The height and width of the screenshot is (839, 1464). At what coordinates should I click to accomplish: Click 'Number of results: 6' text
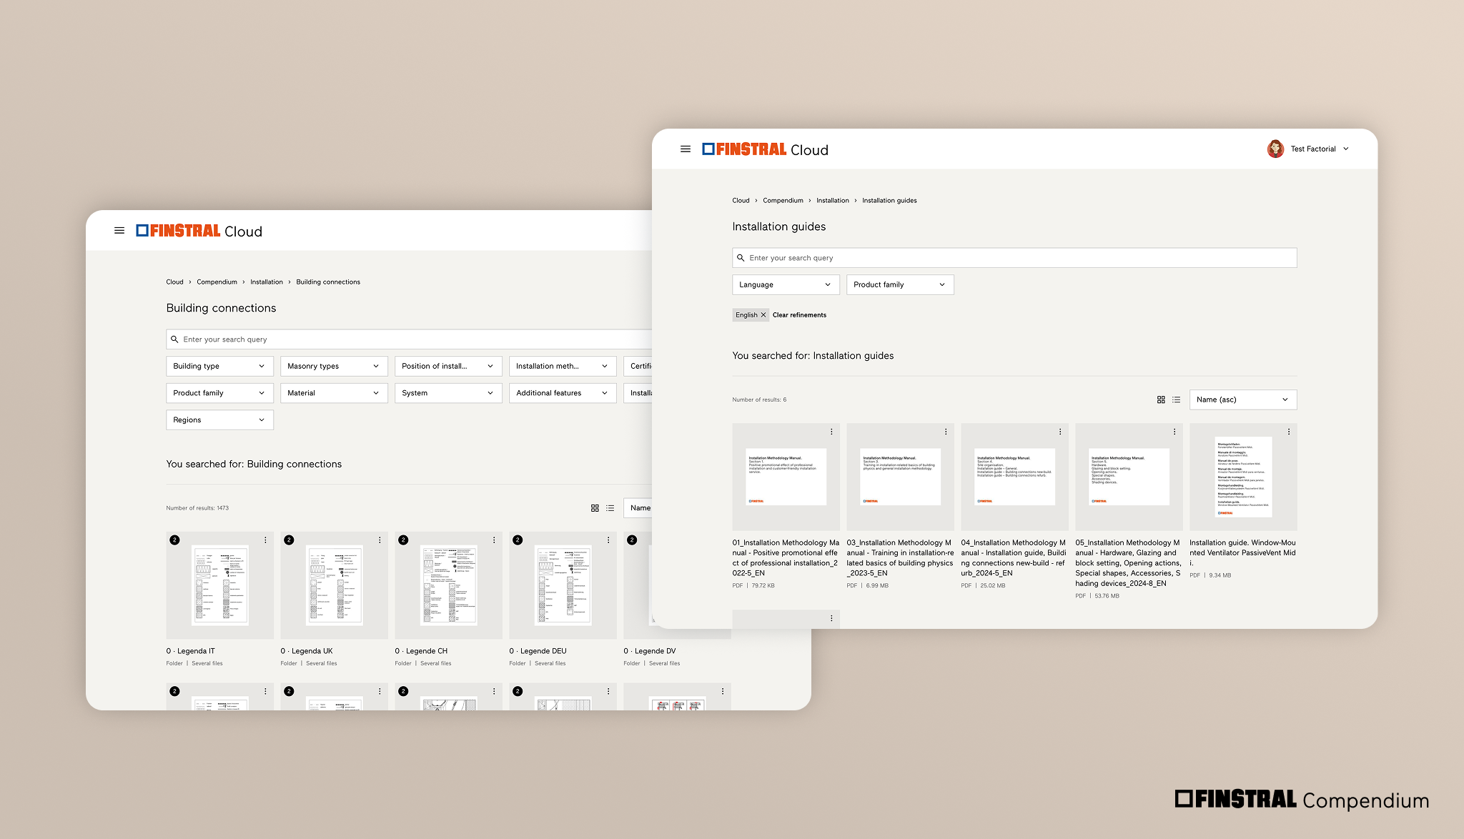click(759, 399)
